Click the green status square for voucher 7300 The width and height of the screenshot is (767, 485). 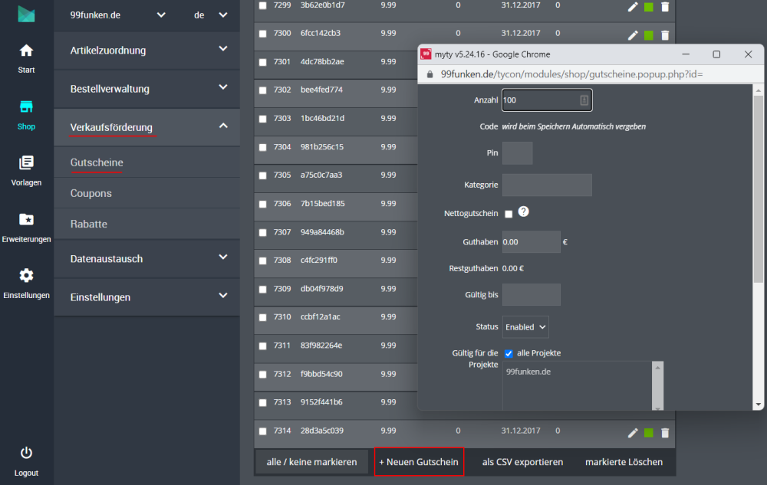click(x=649, y=35)
